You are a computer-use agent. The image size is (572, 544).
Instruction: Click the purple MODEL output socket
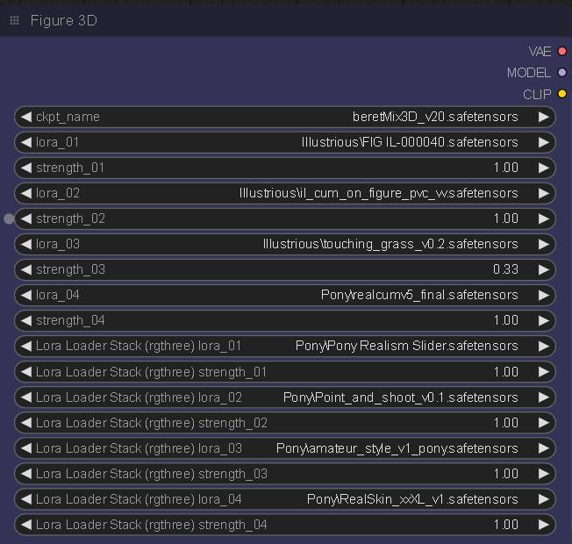coord(562,73)
